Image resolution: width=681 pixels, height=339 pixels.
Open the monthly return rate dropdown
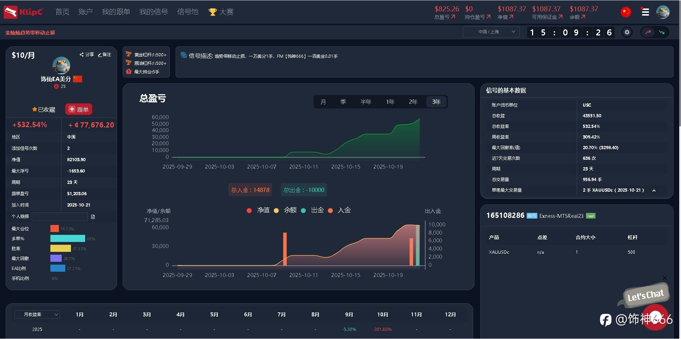(37, 315)
